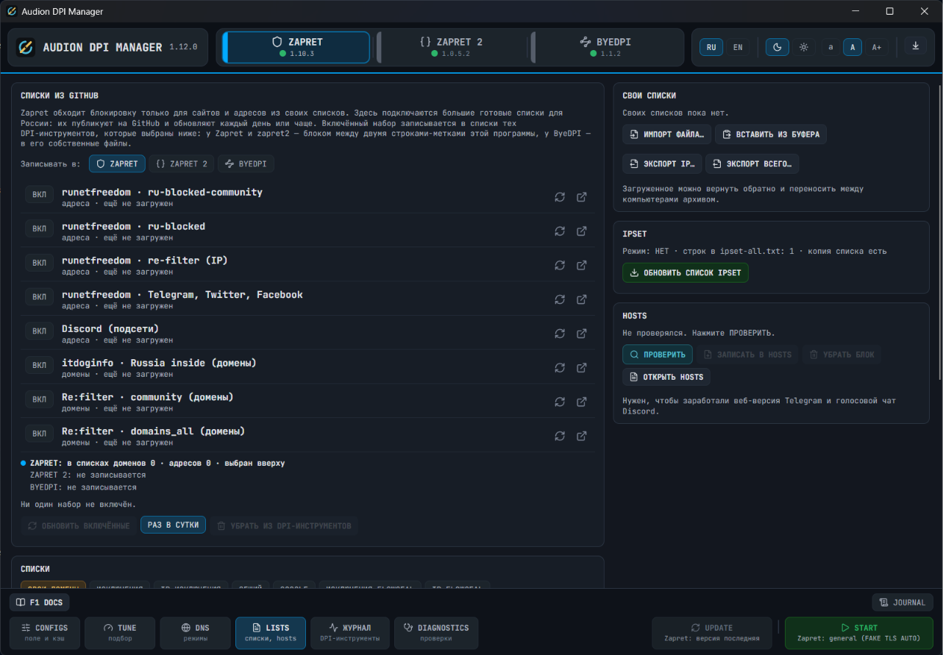Open the JOURNAL panel button
Screen dimensions: 943x655
pos(903,602)
